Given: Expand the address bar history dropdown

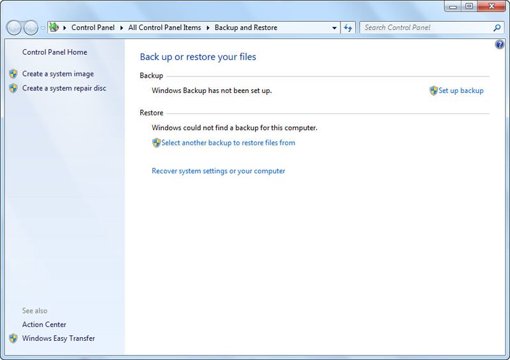Looking at the screenshot, I should click(335, 28).
